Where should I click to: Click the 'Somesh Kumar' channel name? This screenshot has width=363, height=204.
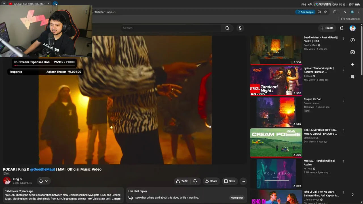[x=311, y=103]
